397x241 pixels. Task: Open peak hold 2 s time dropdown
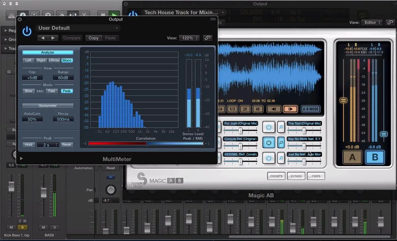48,145
